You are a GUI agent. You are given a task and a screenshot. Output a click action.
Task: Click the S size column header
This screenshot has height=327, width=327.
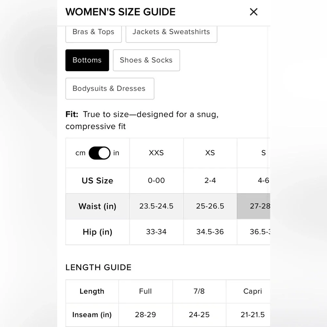[x=254, y=153]
